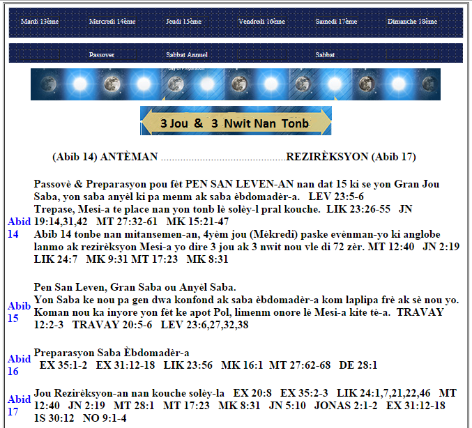Open the blue Abib 15 link
Viewport: 472px width, 428px height.
tap(19, 312)
